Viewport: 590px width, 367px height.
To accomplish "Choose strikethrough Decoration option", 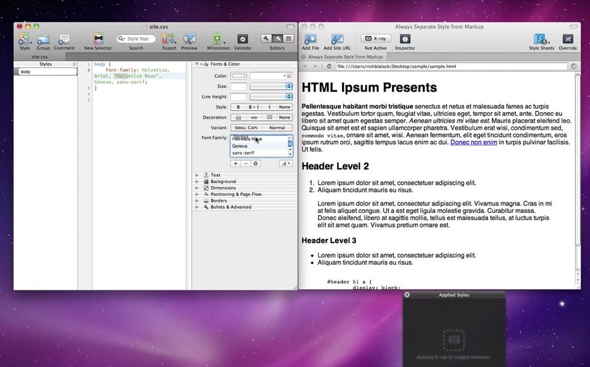I will [254, 117].
